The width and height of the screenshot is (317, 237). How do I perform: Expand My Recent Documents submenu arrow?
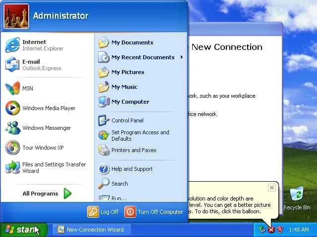[x=182, y=57]
